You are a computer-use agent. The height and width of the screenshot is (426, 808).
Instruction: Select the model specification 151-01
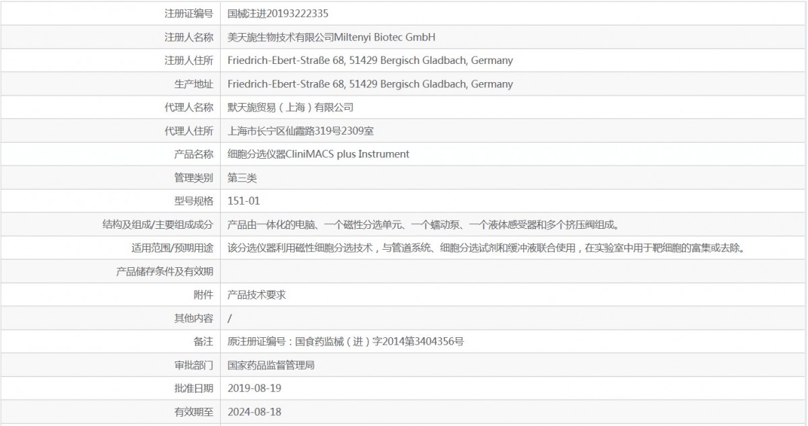tap(244, 201)
